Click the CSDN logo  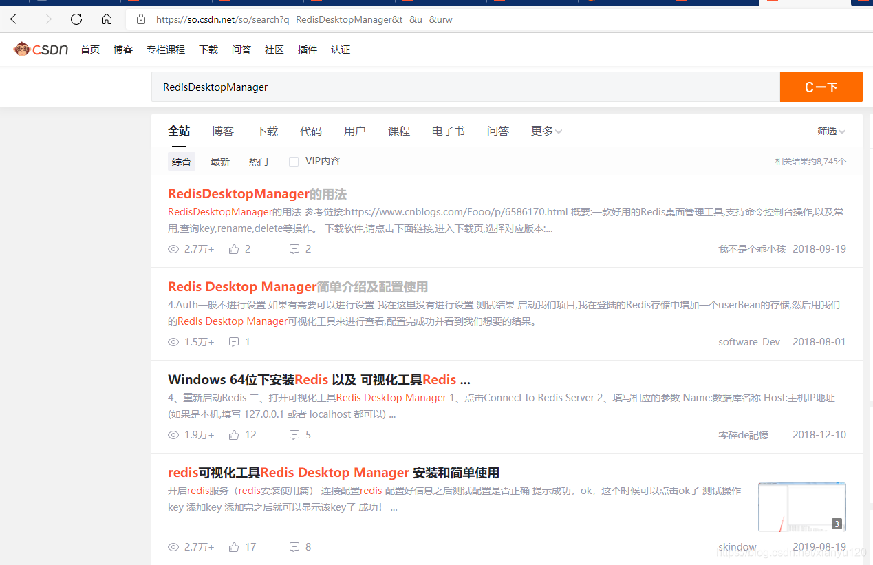click(x=41, y=50)
